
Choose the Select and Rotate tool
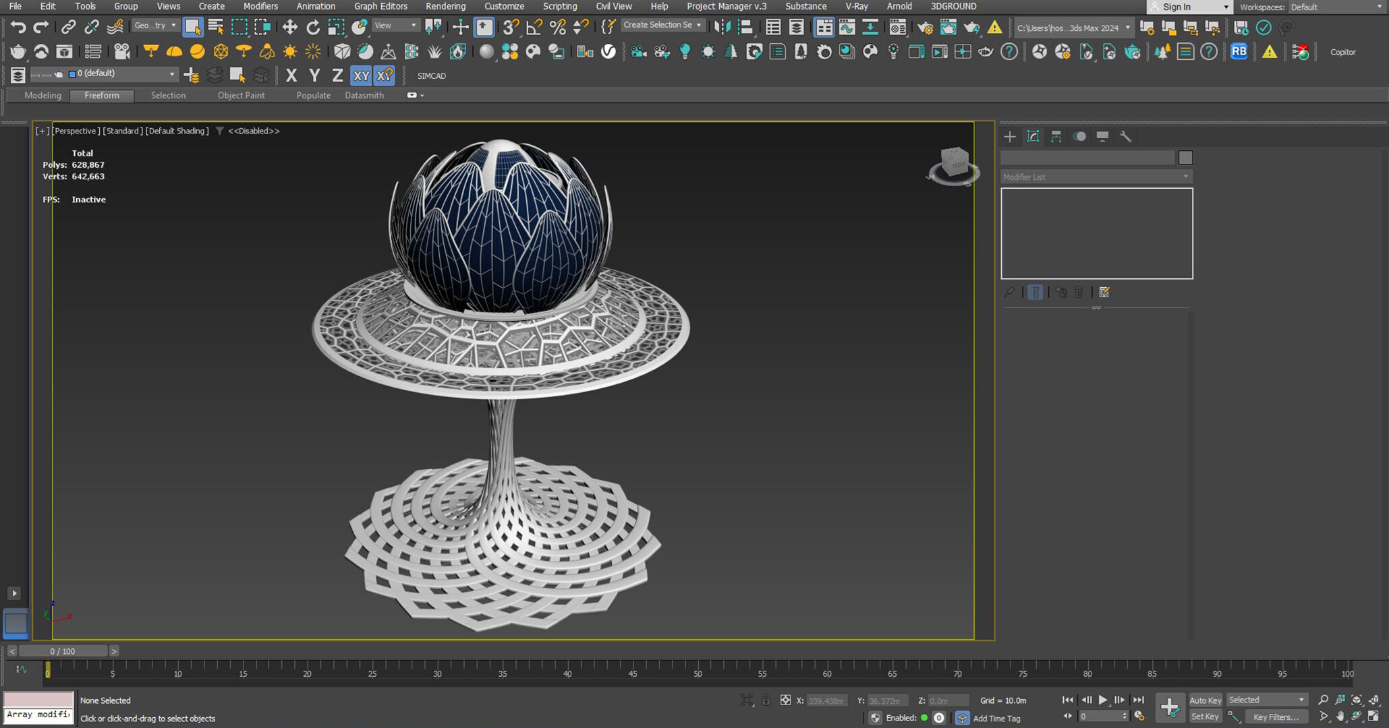point(313,27)
